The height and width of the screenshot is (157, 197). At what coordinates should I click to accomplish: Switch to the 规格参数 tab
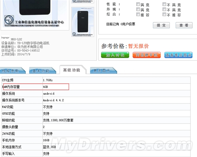click(x=12, y=71)
